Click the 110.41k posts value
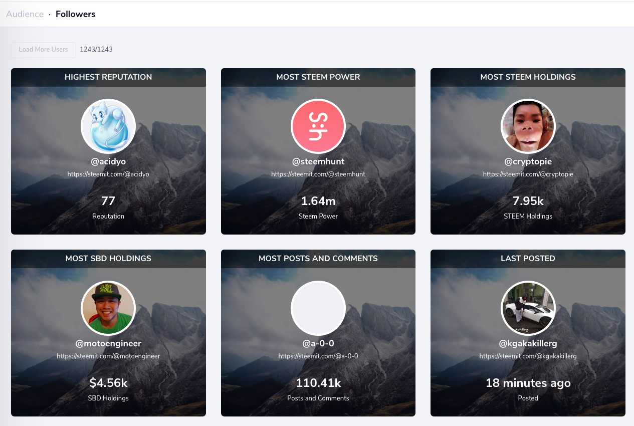The width and height of the screenshot is (634, 426). coord(318,383)
